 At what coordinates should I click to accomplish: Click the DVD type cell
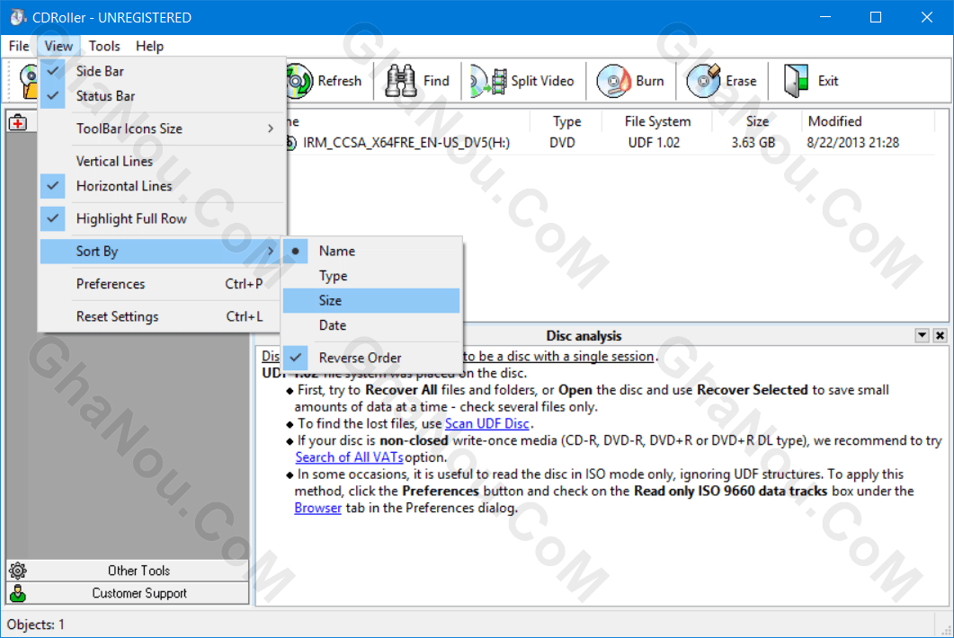(562, 143)
